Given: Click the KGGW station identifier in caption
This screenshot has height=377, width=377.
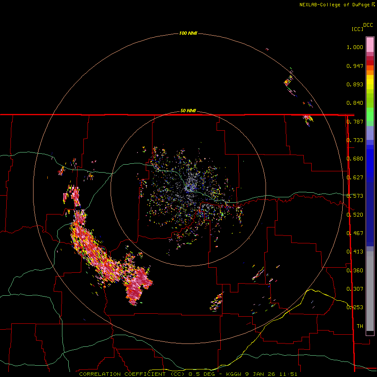Looking at the screenshot, I should (x=235, y=374).
